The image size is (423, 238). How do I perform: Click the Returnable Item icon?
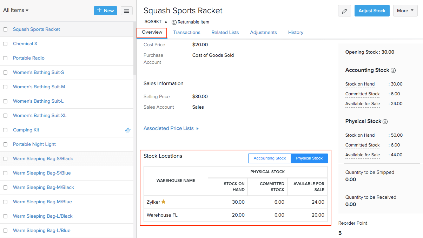174,22
